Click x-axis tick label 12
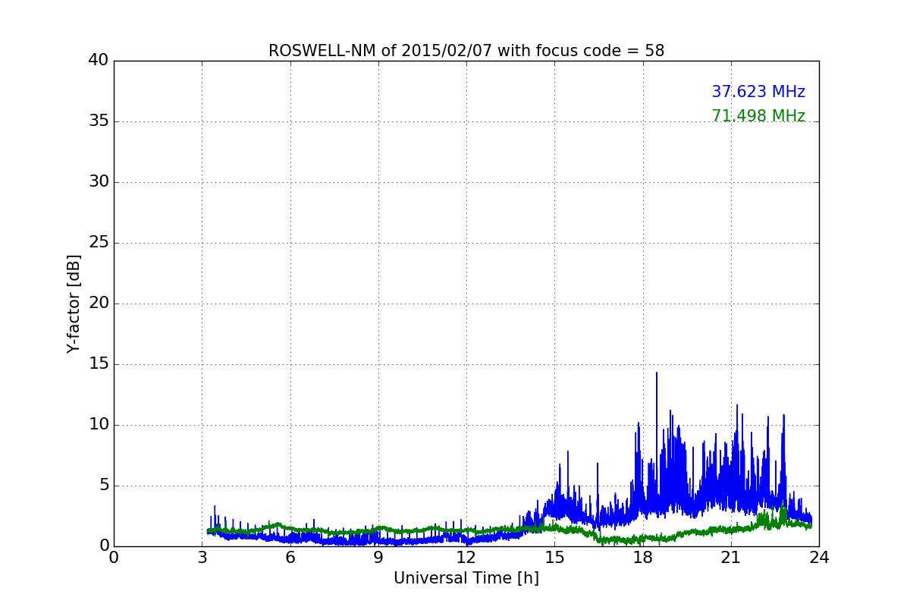 466,558
